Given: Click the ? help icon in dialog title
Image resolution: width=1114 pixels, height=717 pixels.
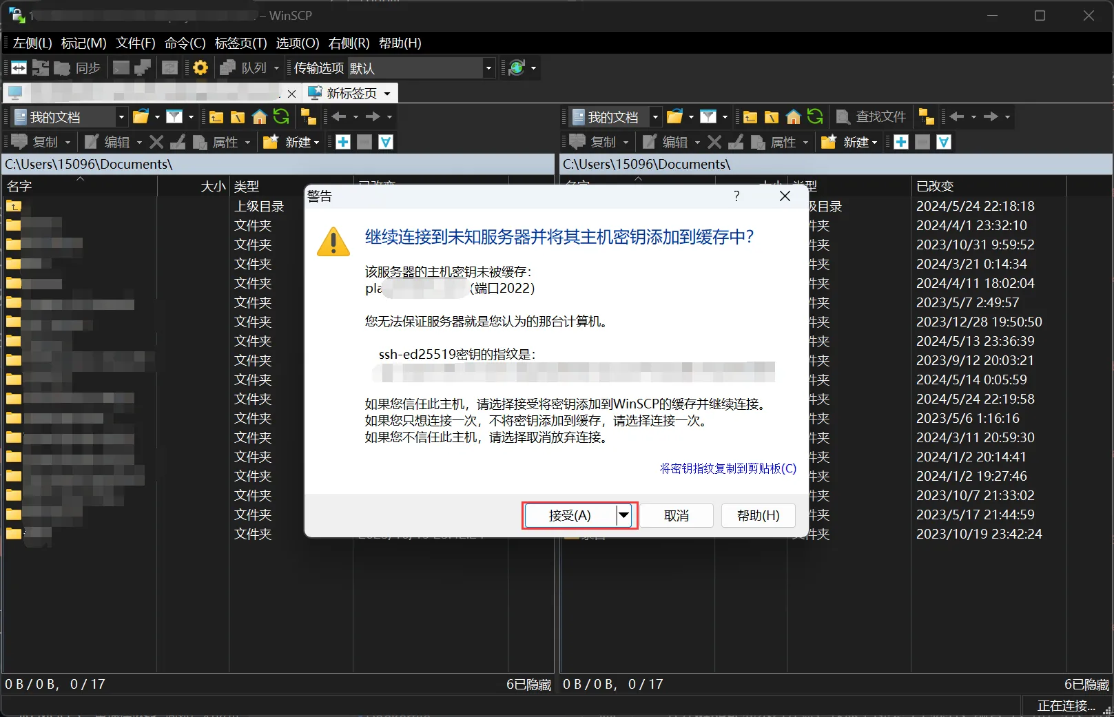Looking at the screenshot, I should click(736, 196).
